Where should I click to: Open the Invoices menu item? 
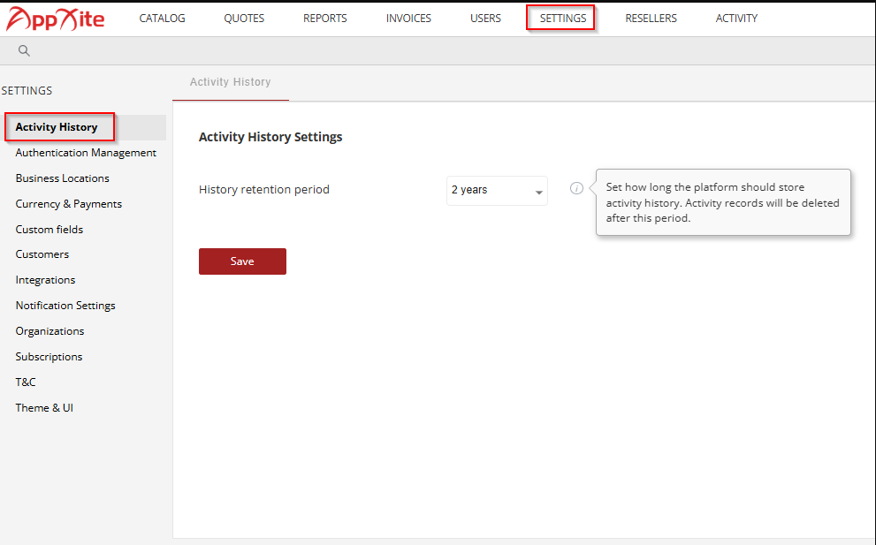tap(408, 19)
